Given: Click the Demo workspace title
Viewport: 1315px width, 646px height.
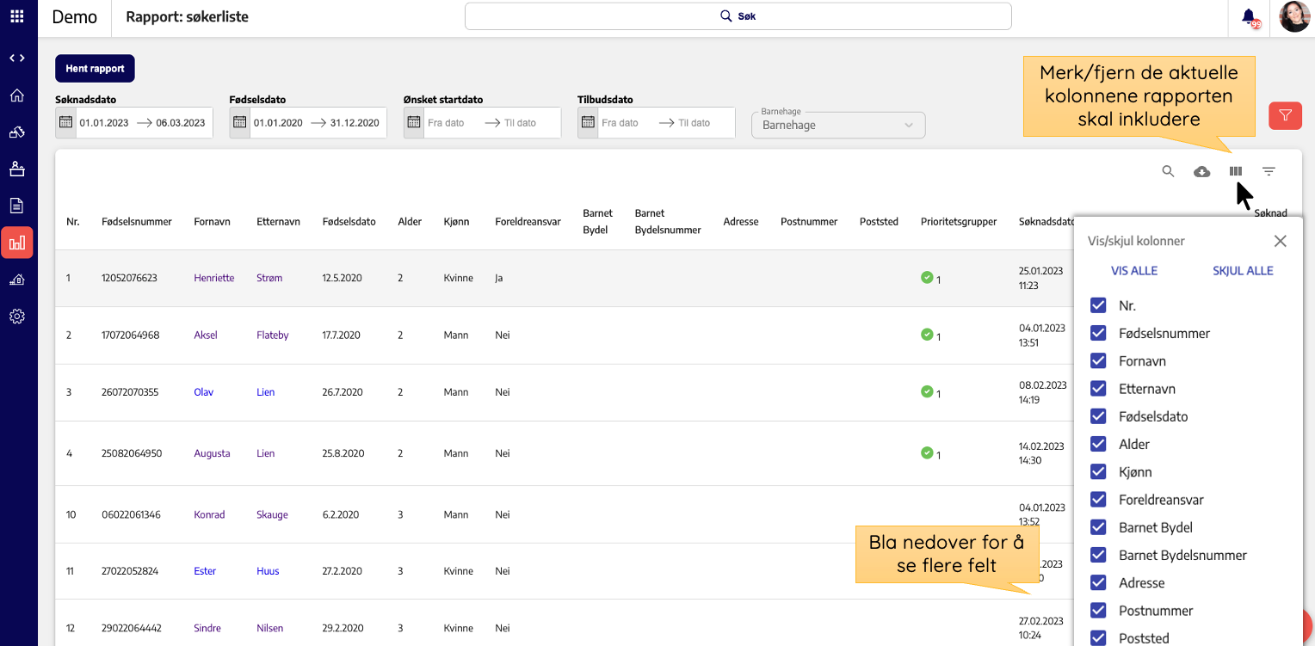Looking at the screenshot, I should (x=75, y=17).
